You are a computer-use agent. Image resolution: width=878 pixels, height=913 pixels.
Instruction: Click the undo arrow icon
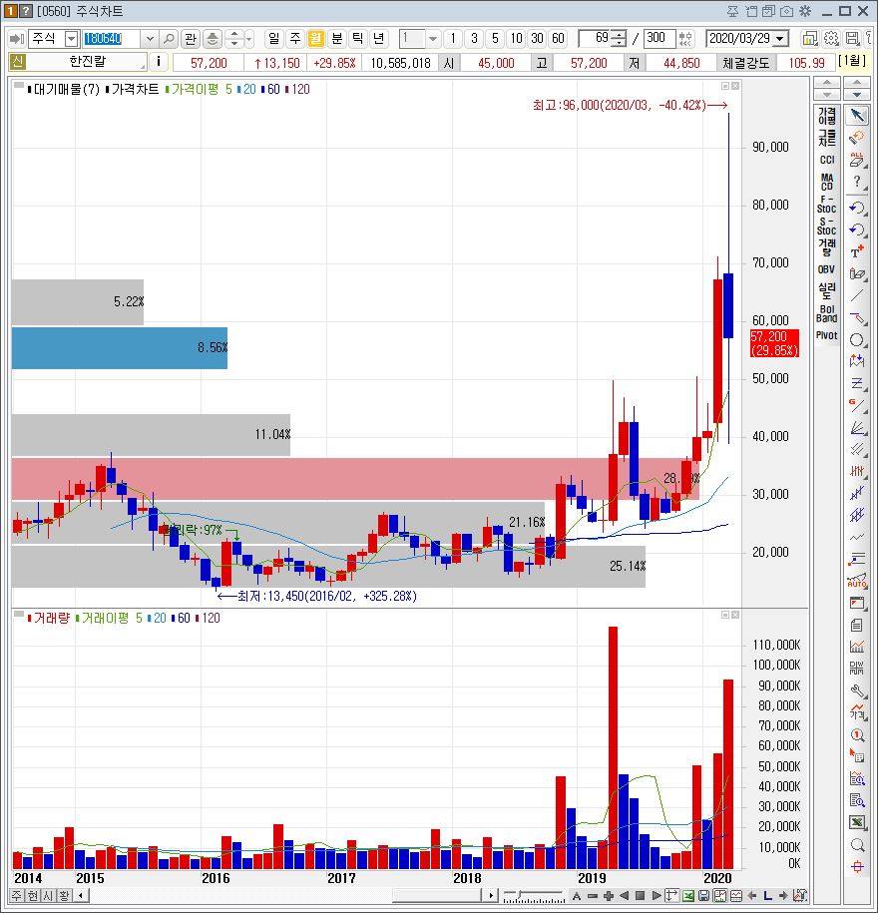(x=856, y=209)
